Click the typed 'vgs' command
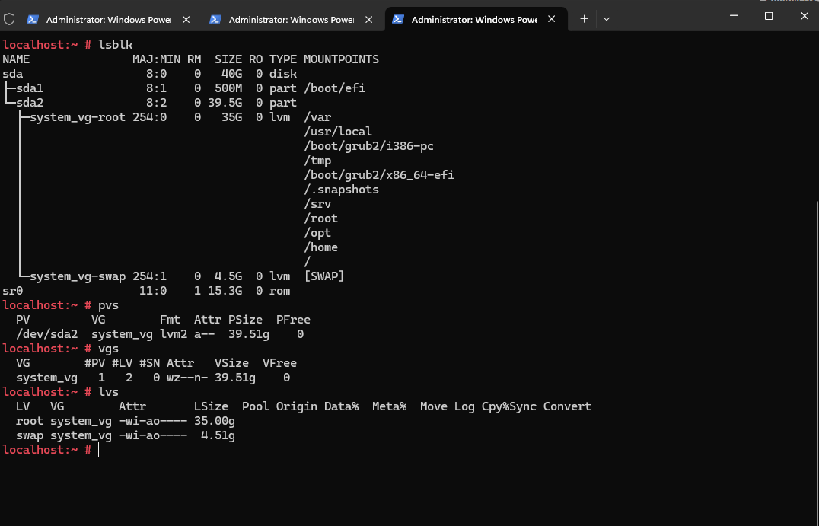Screen dimensions: 819x526 pyautogui.click(x=108, y=349)
